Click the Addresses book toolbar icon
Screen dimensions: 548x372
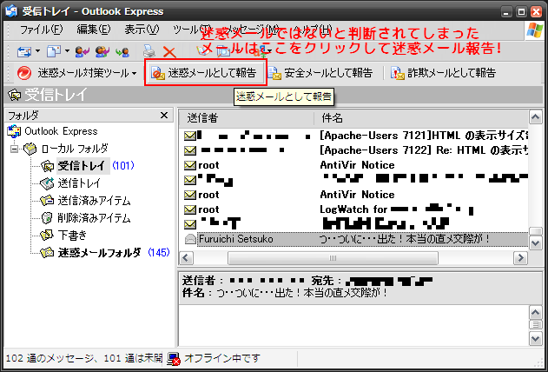click(202, 52)
